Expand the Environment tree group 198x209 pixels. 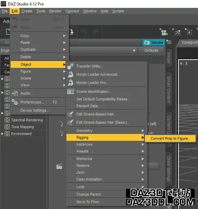[x=2, y=134]
